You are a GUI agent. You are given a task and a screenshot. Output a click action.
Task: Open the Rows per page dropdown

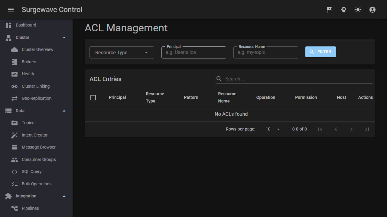coord(273,129)
